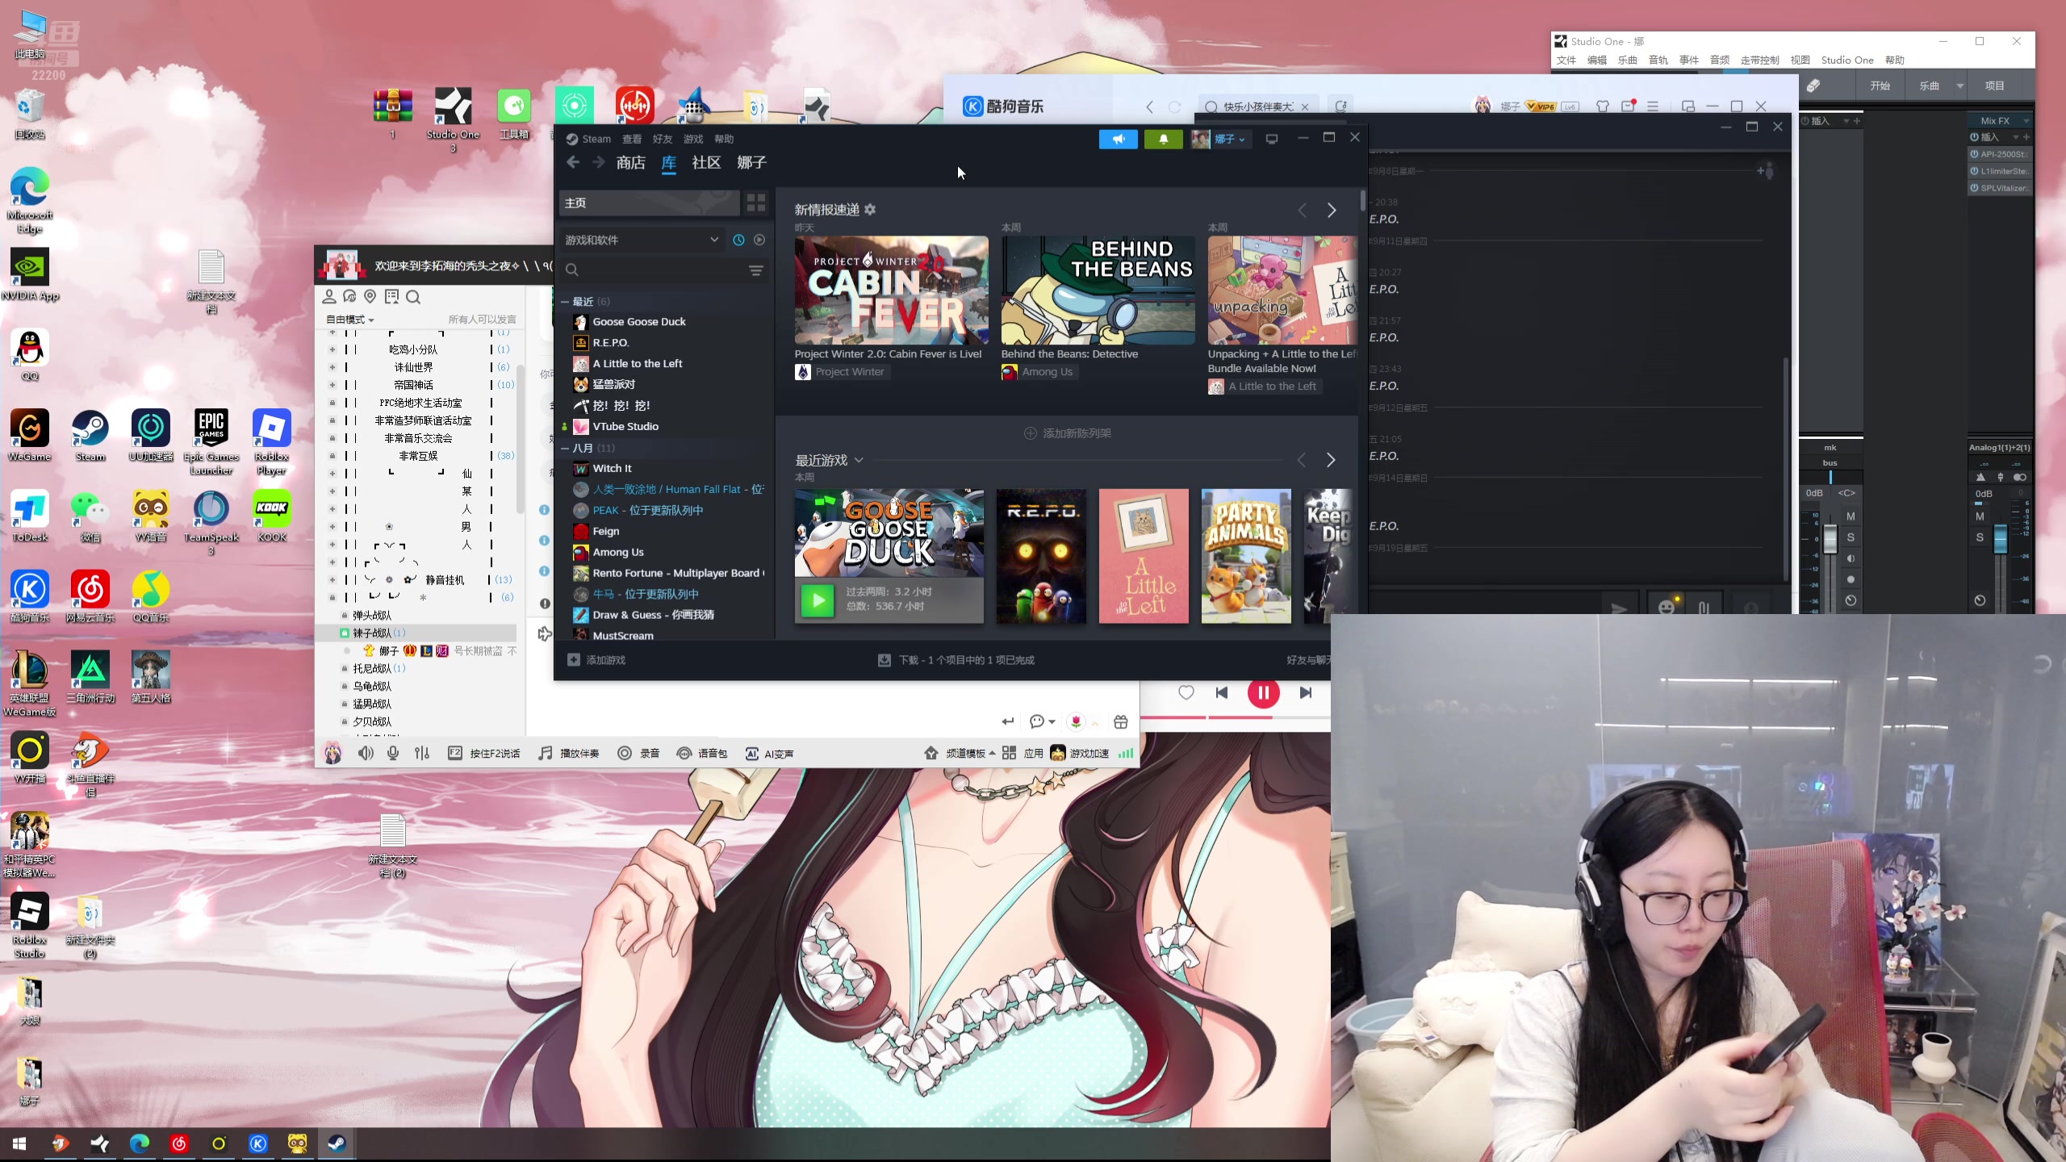Click the location pin icon in YY channel header

pyautogui.click(x=370, y=297)
